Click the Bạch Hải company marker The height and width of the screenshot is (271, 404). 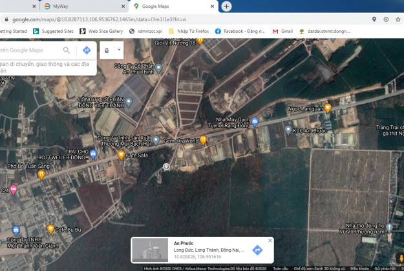pos(156,141)
